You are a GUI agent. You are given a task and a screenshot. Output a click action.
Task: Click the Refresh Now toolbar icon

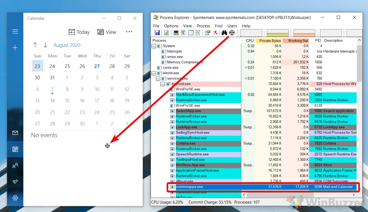166,33
